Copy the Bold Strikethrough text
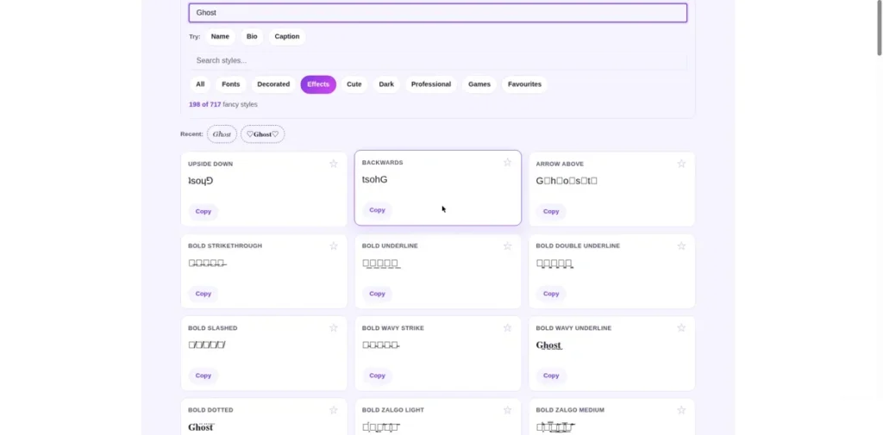The height and width of the screenshot is (435, 883). click(204, 294)
